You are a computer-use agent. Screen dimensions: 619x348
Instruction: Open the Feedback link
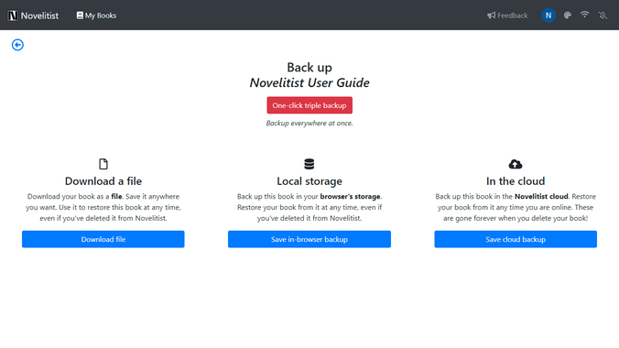pyautogui.click(x=507, y=16)
